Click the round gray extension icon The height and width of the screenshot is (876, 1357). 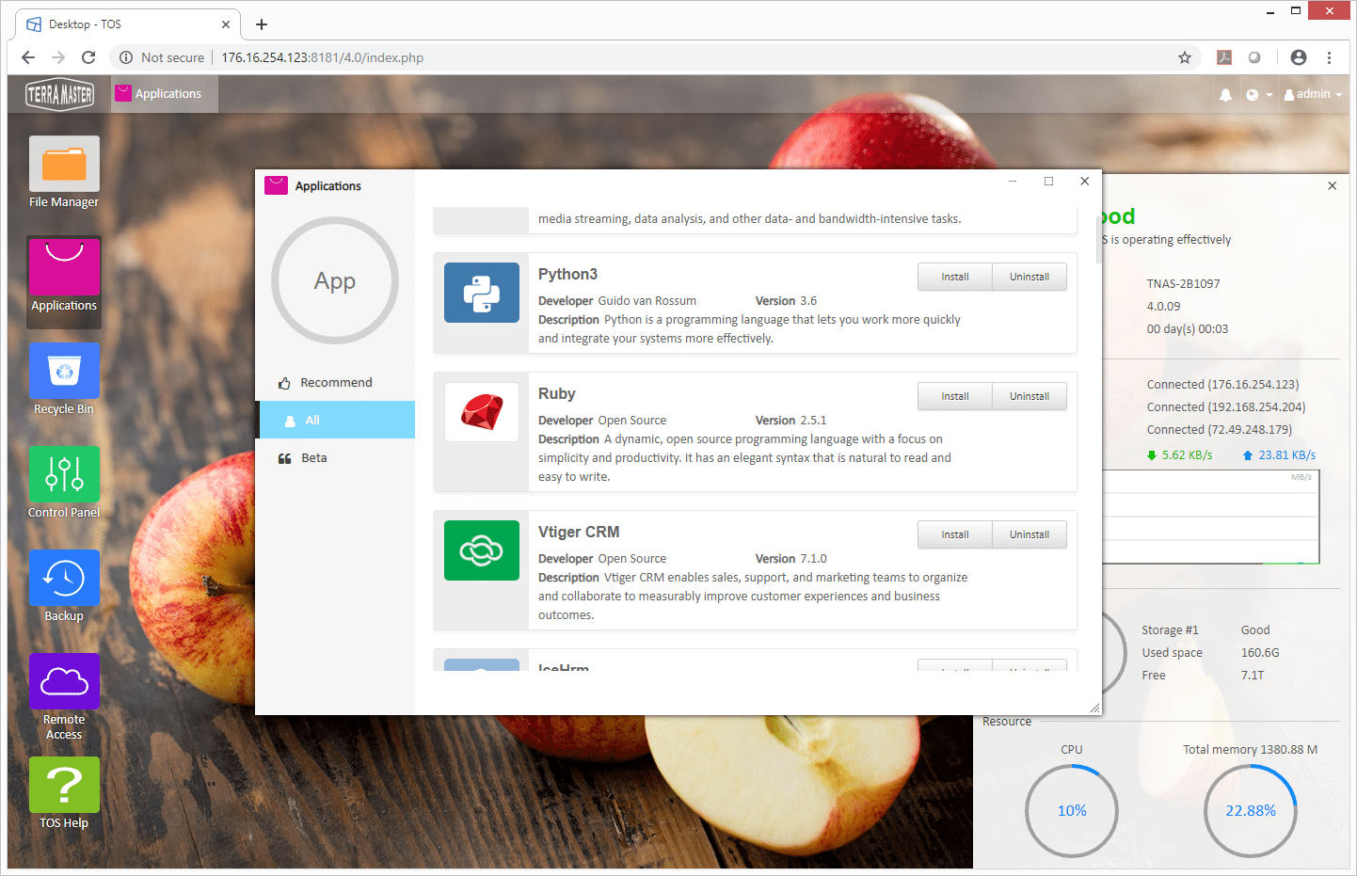click(1254, 57)
